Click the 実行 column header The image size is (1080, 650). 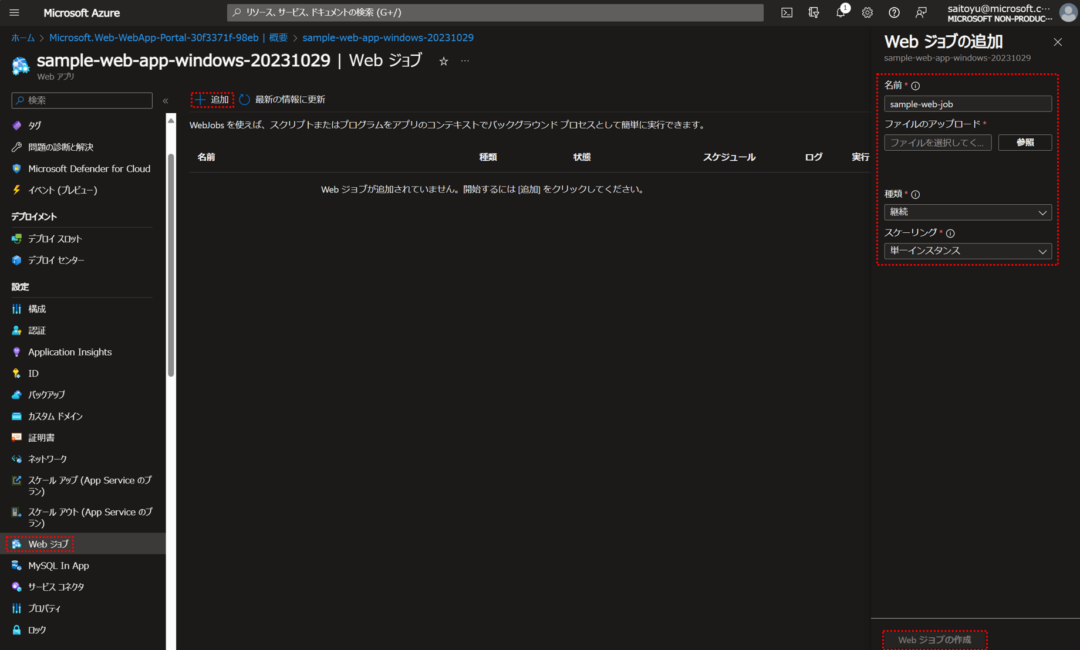(x=860, y=157)
